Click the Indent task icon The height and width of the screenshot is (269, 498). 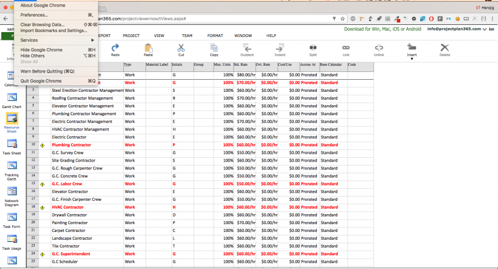click(x=280, y=48)
